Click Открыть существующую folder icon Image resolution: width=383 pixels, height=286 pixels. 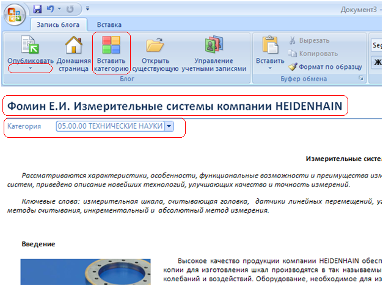(x=155, y=45)
